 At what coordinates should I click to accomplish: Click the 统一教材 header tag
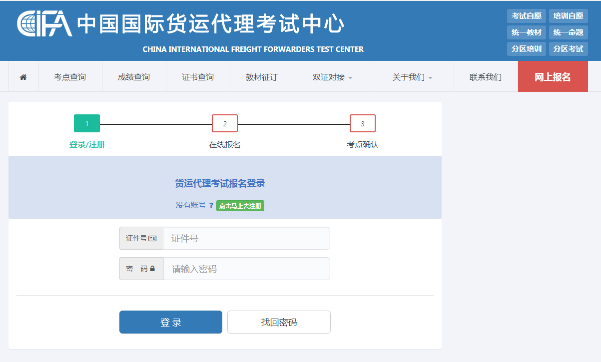[x=527, y=32]
